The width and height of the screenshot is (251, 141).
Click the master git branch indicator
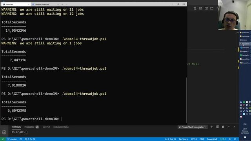(12, 139)
